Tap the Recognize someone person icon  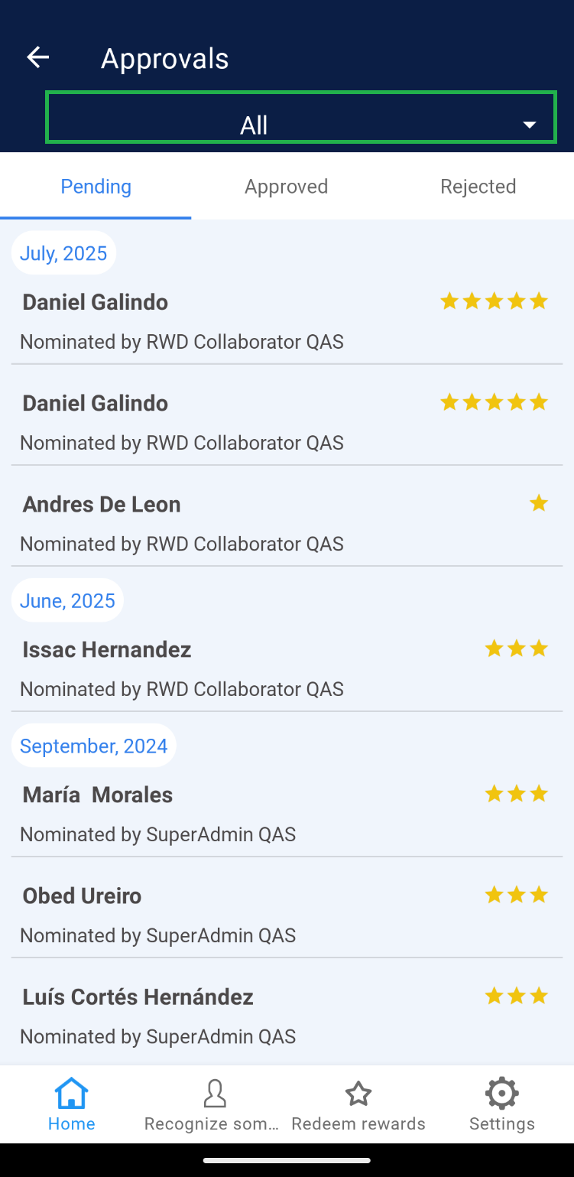click(215, 1094)
